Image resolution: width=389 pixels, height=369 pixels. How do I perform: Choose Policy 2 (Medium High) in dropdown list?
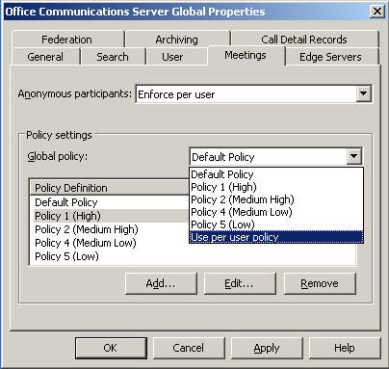point(276,199)
